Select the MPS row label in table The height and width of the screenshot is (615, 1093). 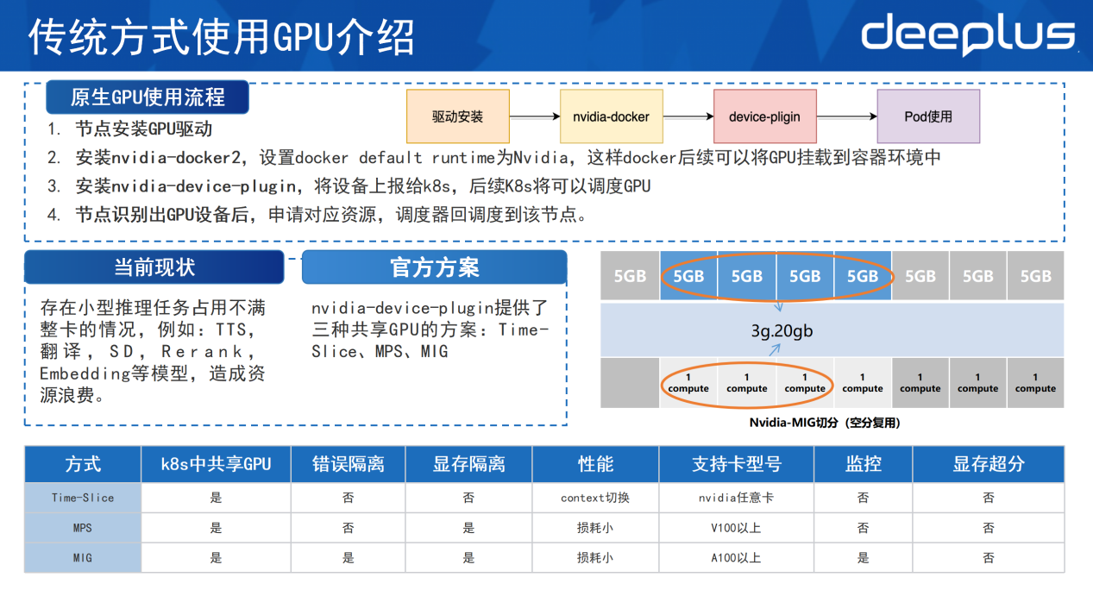pyautogui.click(x=83, y=528)
